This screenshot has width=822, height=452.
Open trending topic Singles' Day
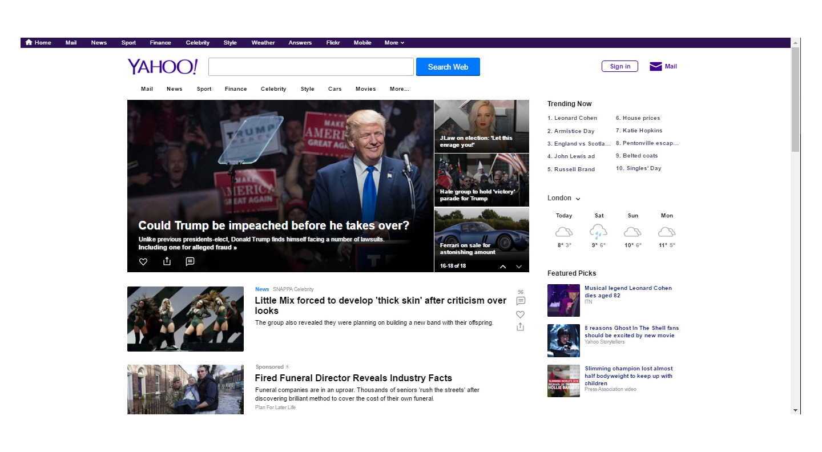pos(644,168)
